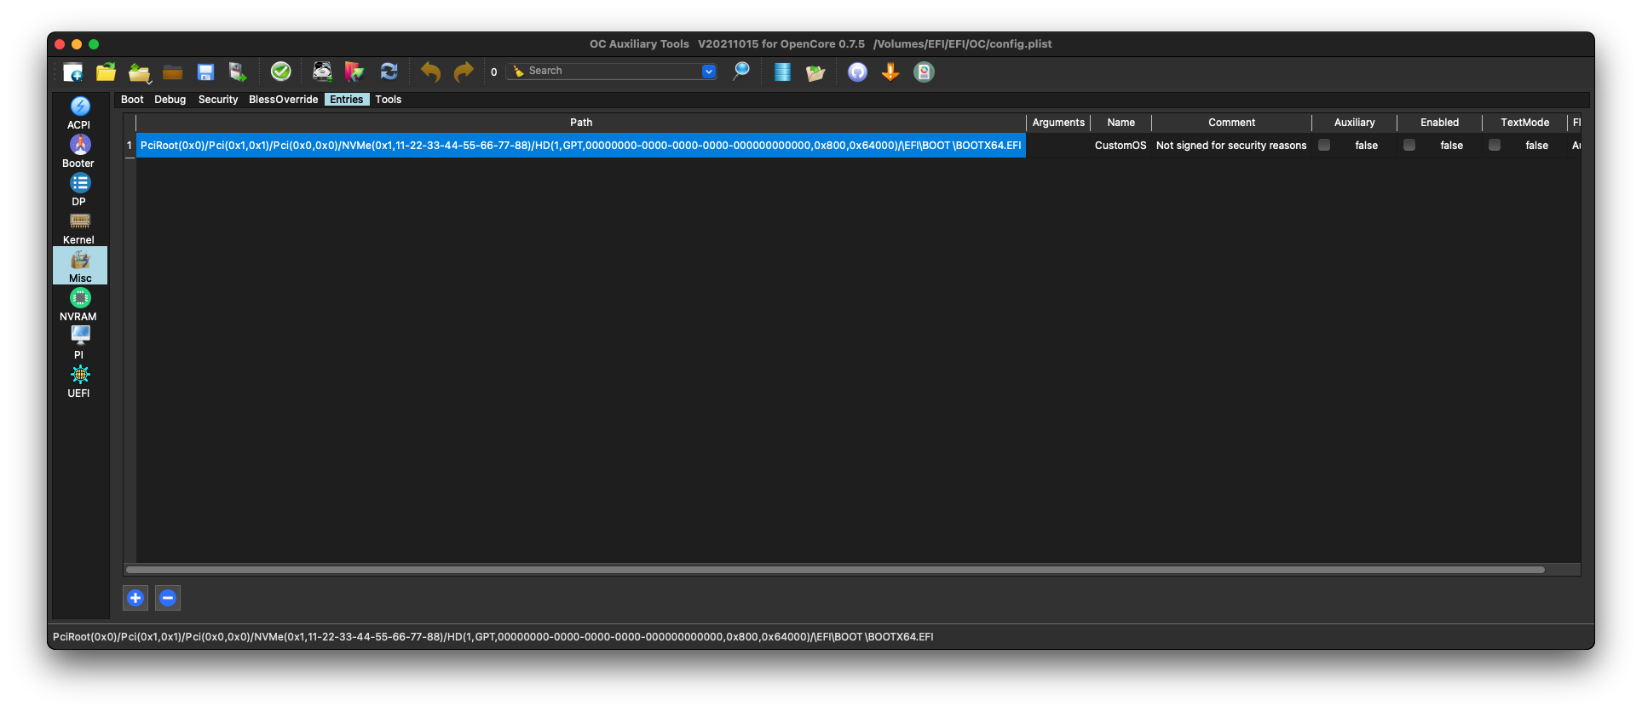The width and height of the screenshot is (1642, 712).
Task: Enable the CustomOS entry checkbox
Action: 1409,146
